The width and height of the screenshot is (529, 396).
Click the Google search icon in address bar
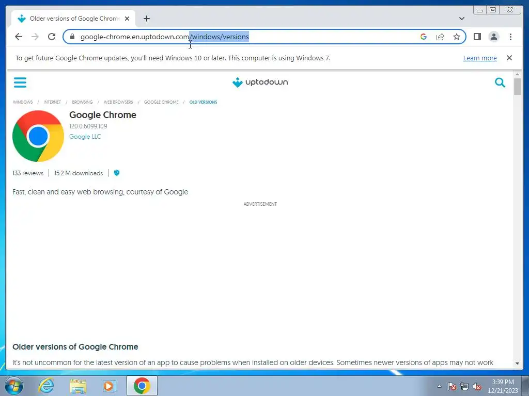pyautogui.click(x=424, y=37)
